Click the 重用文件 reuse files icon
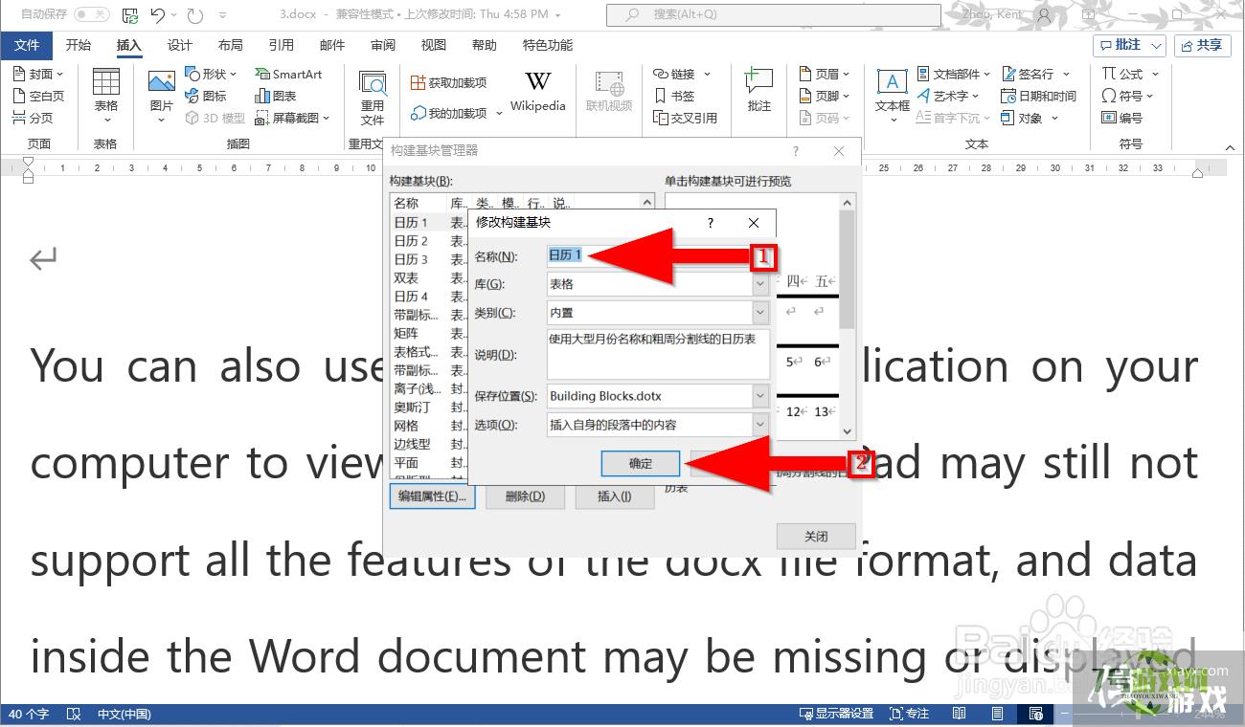 tap(372, 96)
